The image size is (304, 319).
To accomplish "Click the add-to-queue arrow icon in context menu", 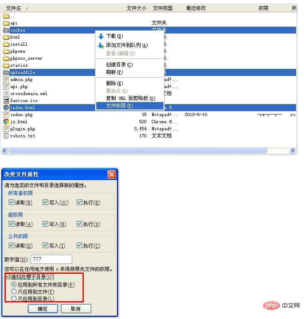I will tap(101, 45).
